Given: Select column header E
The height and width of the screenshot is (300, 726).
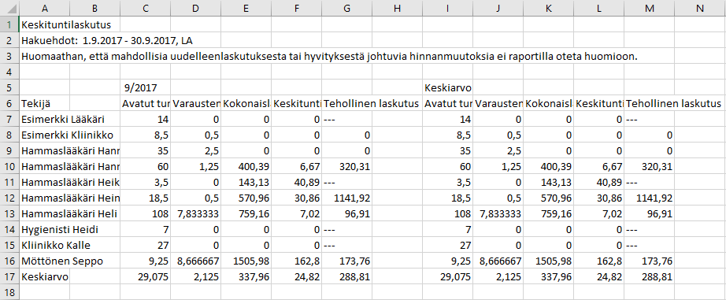Looking at the screenshot, I should tap(246, 8).
